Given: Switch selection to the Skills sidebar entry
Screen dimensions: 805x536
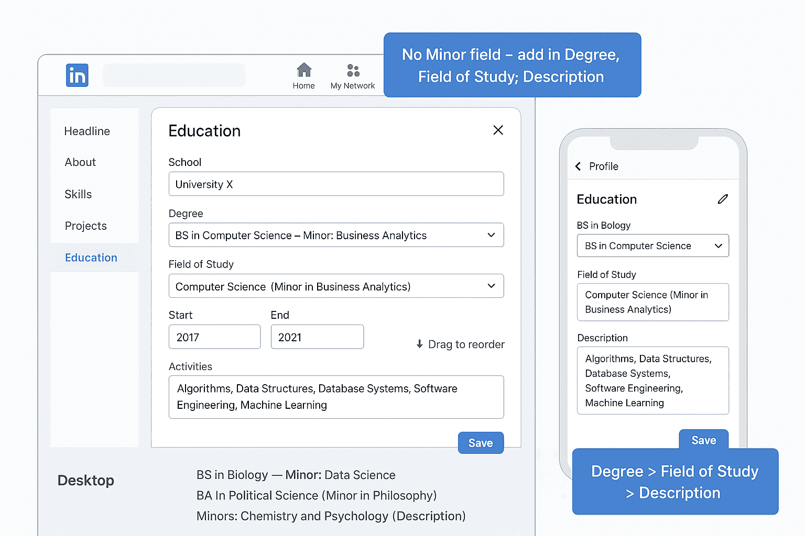Looking at the screenshot, I should (78, 194).
